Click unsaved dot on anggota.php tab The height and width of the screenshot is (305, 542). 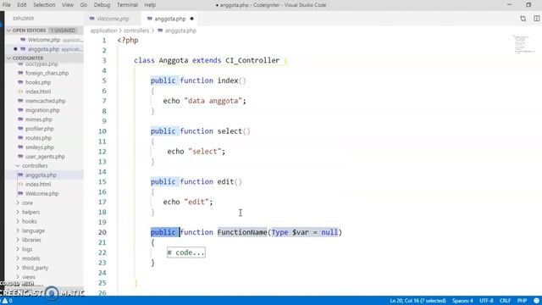tap(192, 19)
